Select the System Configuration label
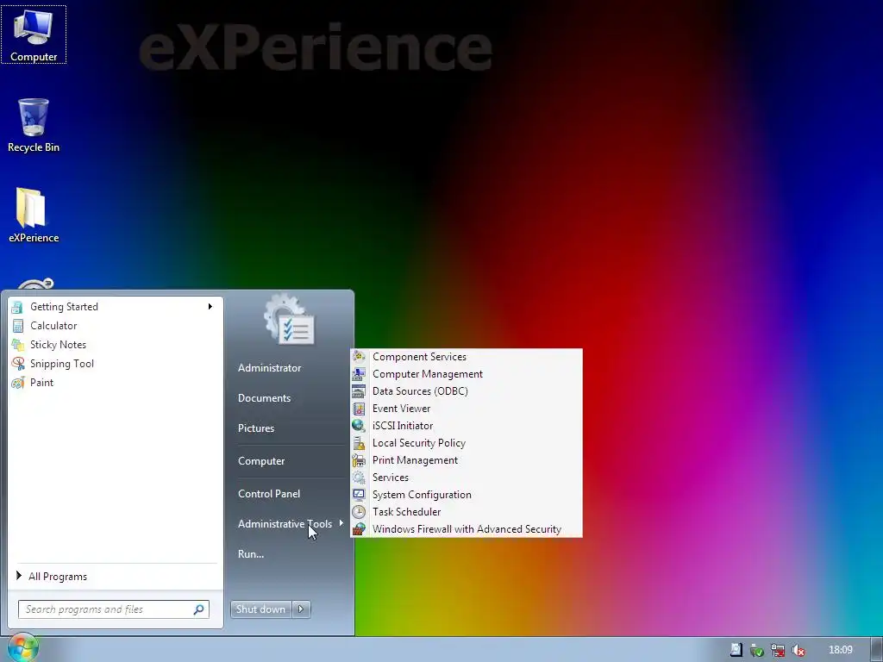This screenshot has width=883, height=662. point(421,495)
